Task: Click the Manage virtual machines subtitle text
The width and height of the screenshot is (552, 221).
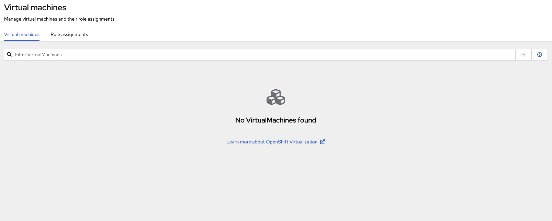Action: click(x=59, y=19)
